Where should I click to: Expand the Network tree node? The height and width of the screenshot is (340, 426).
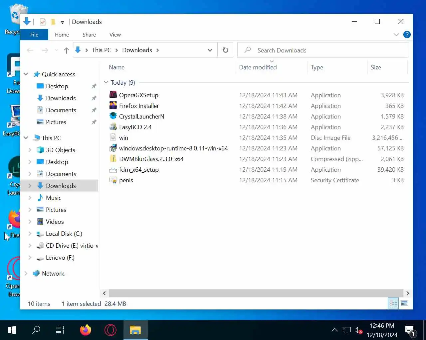click(26, 274)
